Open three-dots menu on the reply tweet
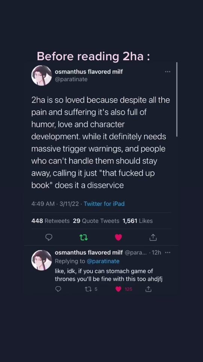The width and height of the screenshot is (203, 362). pos(168,253)
